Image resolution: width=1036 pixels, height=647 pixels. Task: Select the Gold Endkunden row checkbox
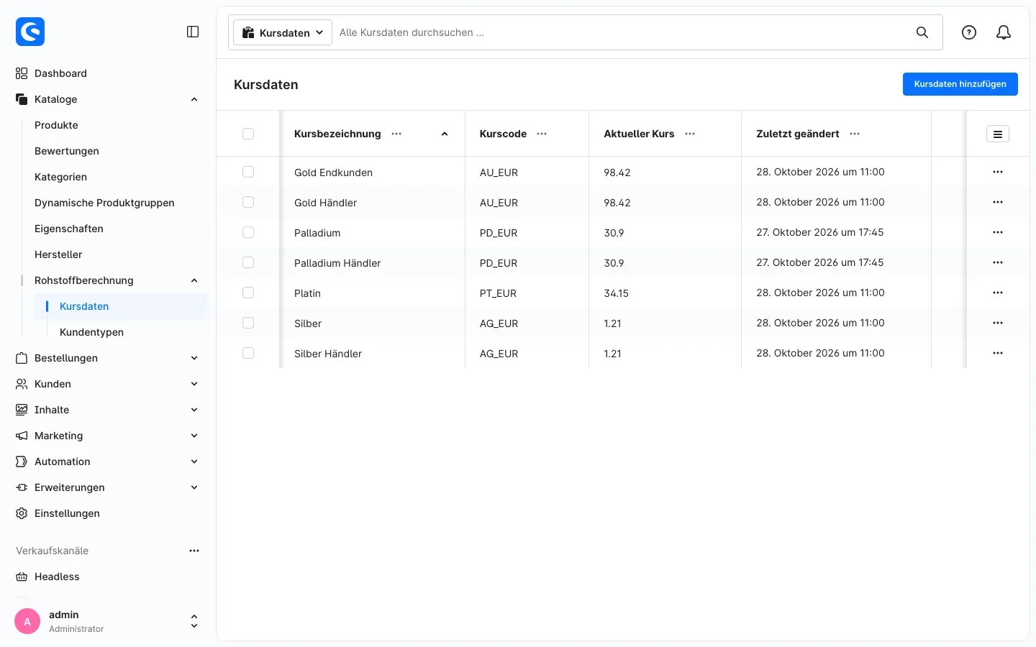[248, 172]
